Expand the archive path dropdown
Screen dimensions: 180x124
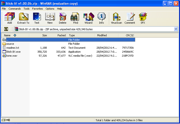176,29
